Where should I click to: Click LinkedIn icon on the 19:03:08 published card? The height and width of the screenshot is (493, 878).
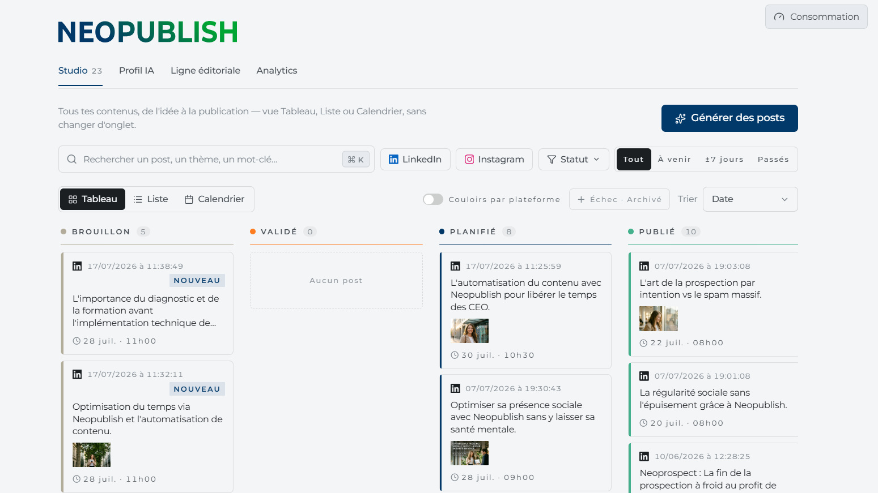click(x=644, y=266)
